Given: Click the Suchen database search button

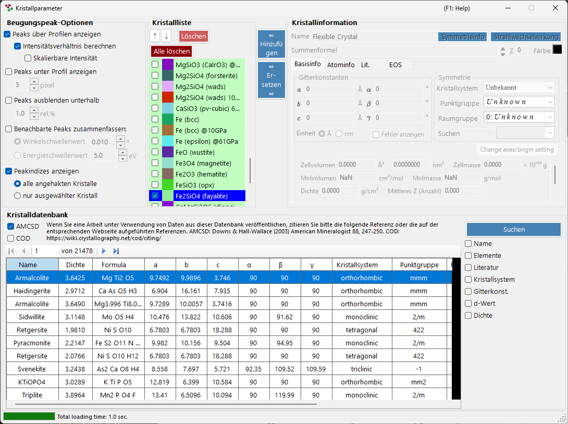Looking at the screenshot, I should click(514, 230).
